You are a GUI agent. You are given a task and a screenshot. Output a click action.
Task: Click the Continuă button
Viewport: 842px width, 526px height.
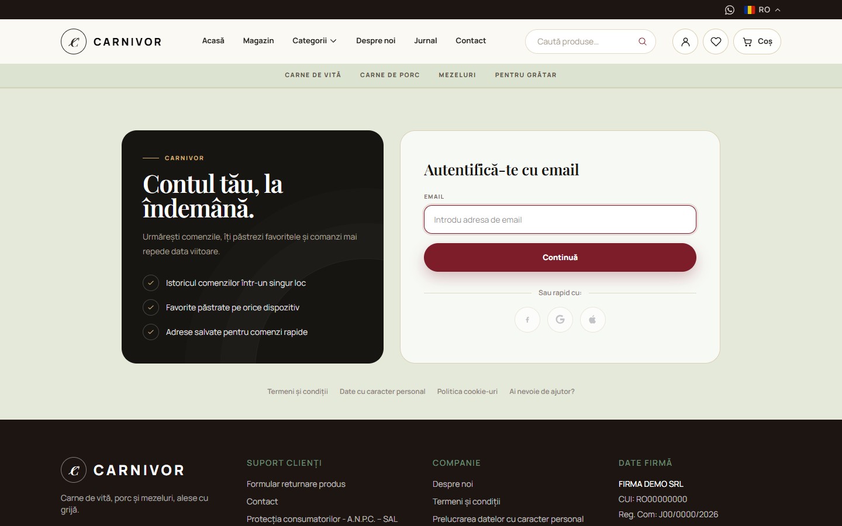tap(560, 258)
